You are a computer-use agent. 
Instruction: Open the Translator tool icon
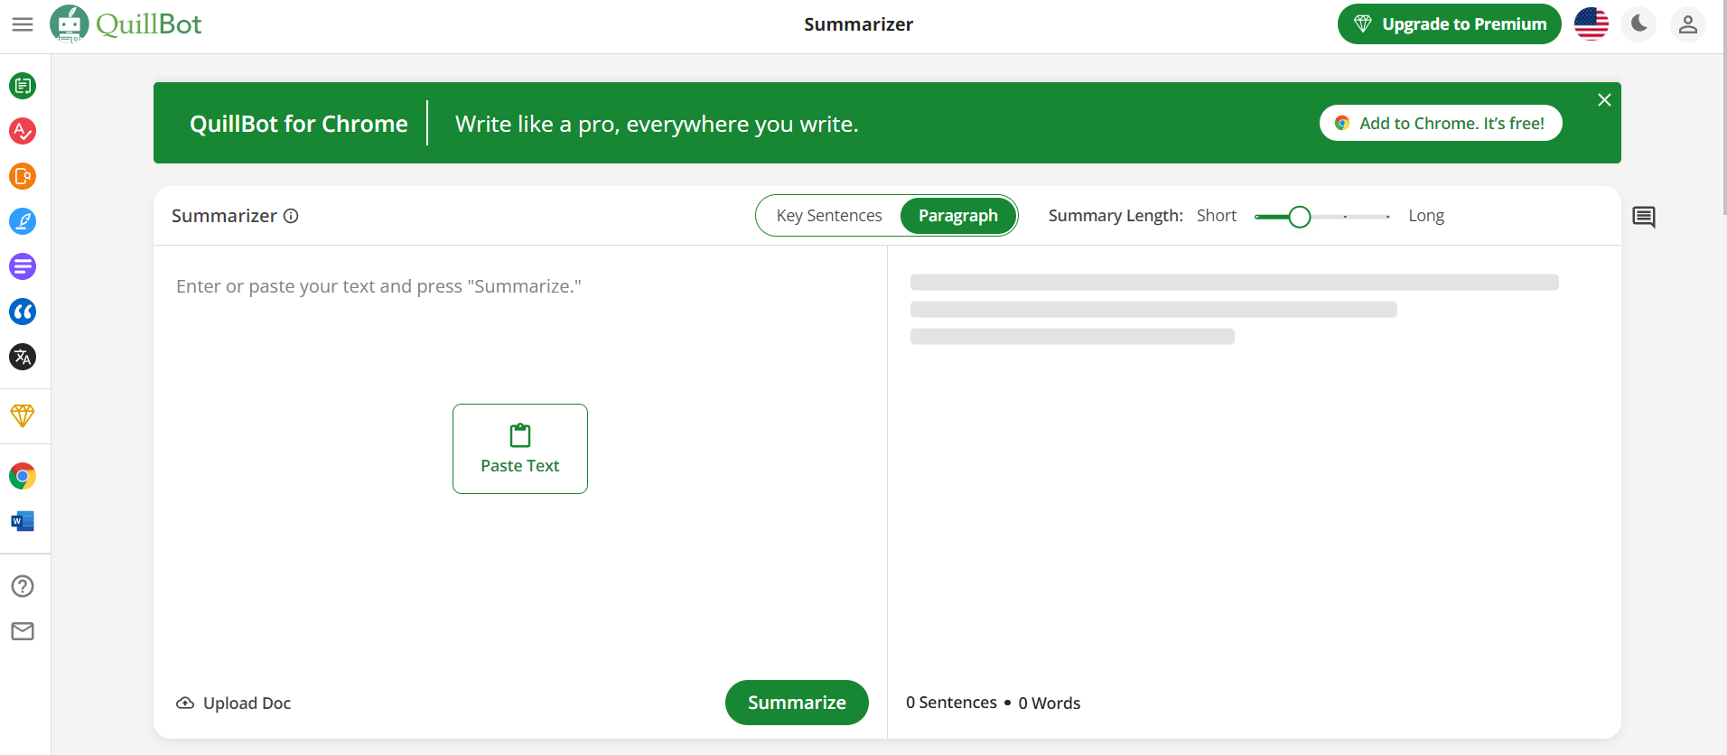point(23,357)
